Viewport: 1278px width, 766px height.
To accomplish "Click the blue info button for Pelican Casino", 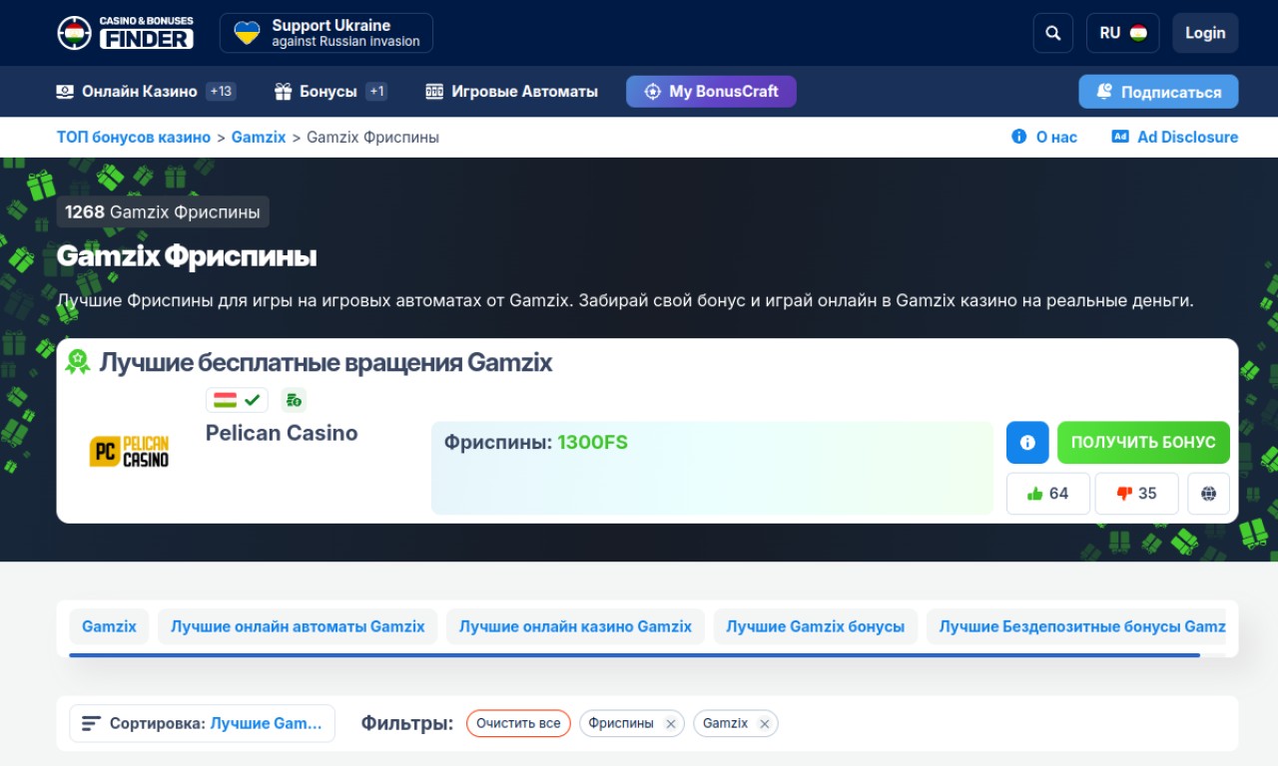I will (x=1027, y=442).
